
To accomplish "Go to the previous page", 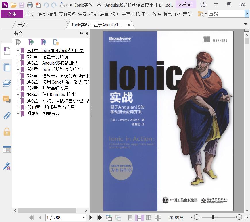I will [x=40, y=217].
